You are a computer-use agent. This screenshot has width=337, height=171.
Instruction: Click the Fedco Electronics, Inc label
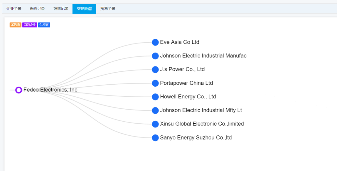50,90
